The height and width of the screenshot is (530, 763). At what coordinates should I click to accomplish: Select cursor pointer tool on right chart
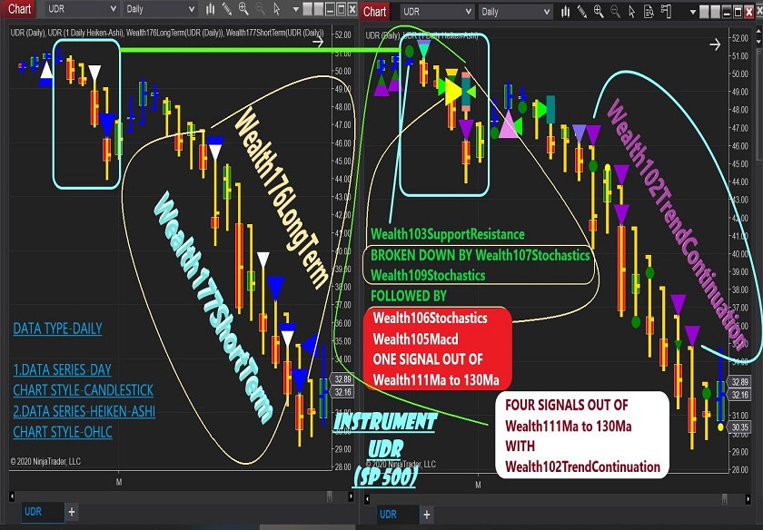(x=631, y=12)
